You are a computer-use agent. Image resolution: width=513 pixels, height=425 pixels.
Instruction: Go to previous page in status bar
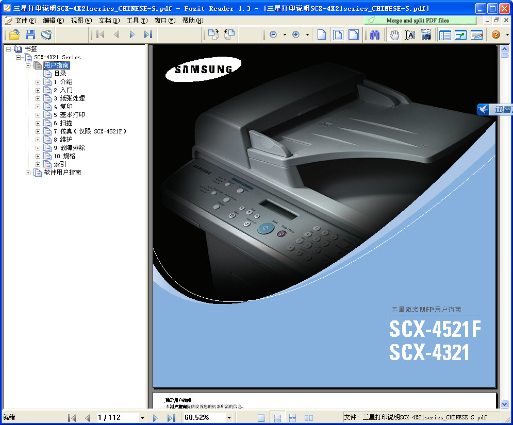pyautogui.click(x=87, y=417)
